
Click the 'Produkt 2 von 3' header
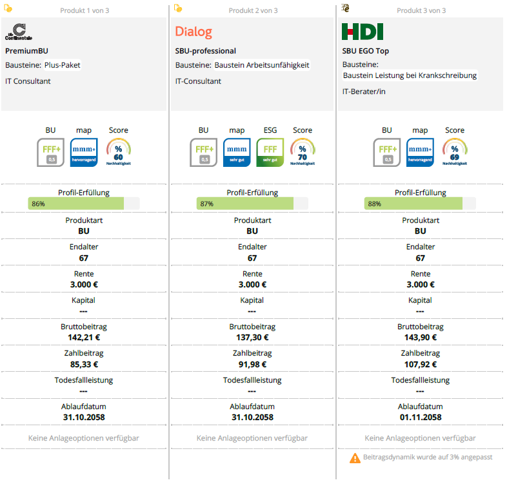(253, 11)
